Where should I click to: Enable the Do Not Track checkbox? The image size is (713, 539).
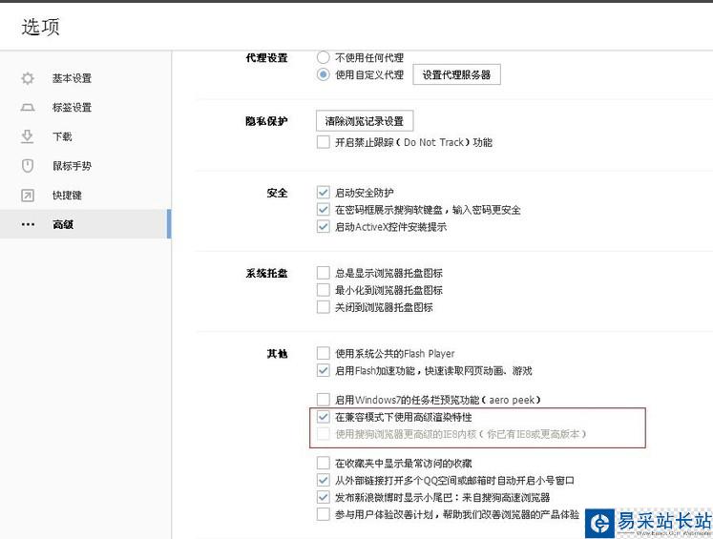323,142
